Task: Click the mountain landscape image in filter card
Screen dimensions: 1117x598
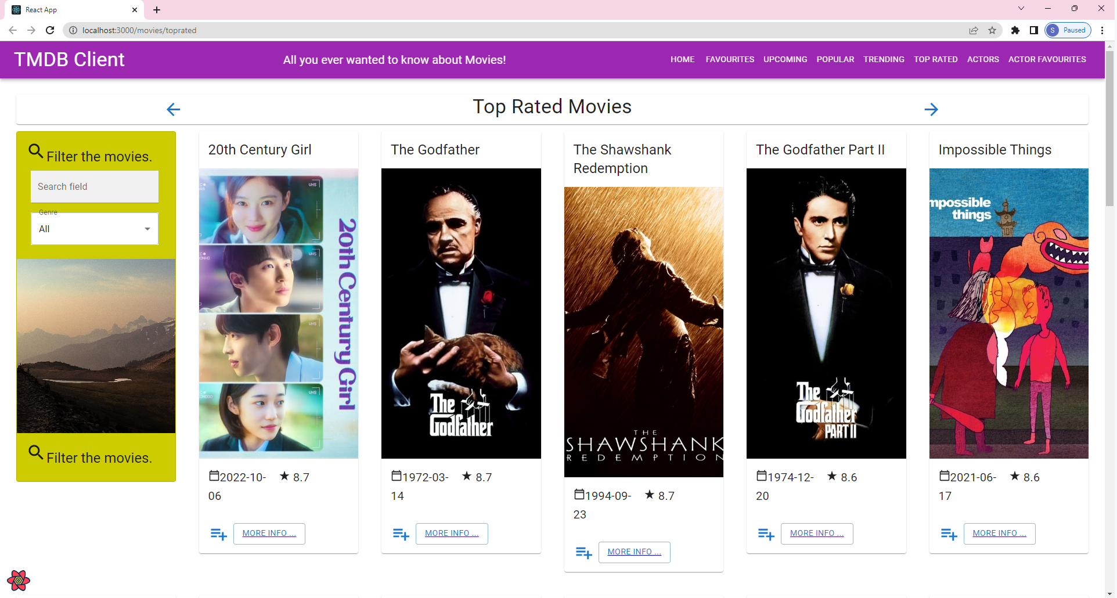Action: pyautogui.click(x=96, y=346)
